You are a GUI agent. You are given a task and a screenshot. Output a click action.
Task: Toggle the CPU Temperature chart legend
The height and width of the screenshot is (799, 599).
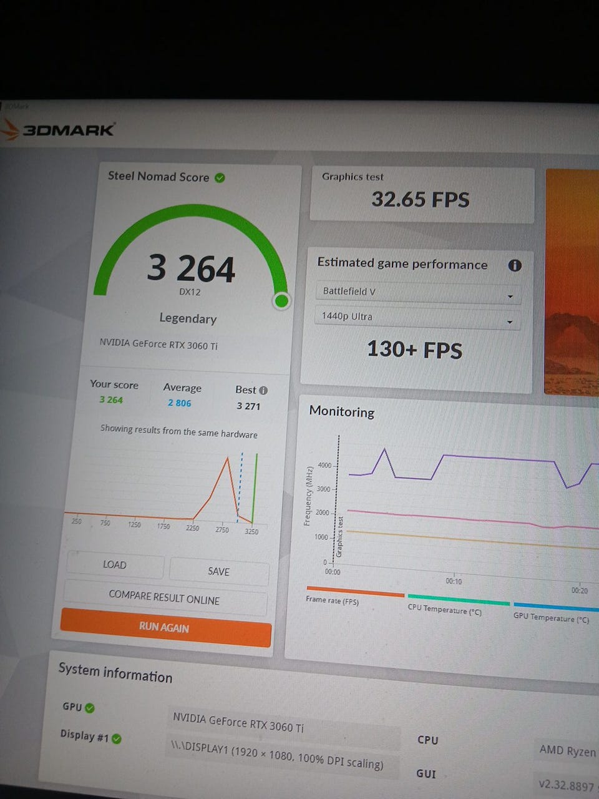[x=457, y=605]
